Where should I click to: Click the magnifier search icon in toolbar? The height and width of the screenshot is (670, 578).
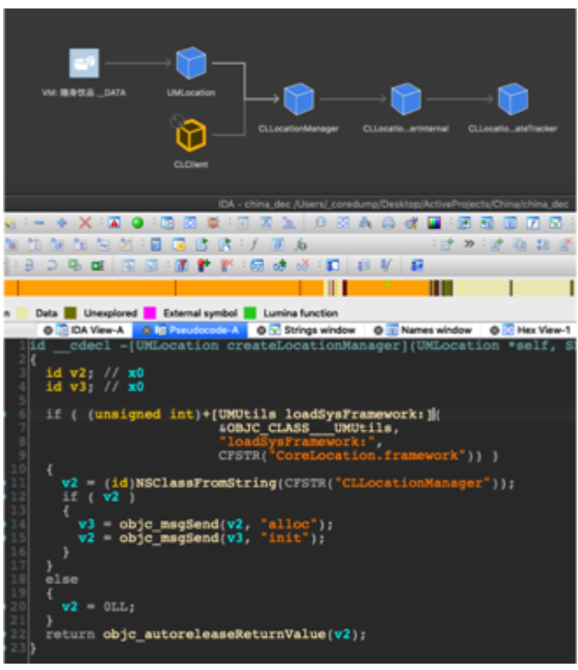pos(319,223)
